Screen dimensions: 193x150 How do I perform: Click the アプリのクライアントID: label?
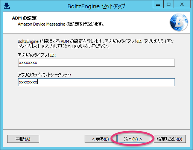coord(37,55)
